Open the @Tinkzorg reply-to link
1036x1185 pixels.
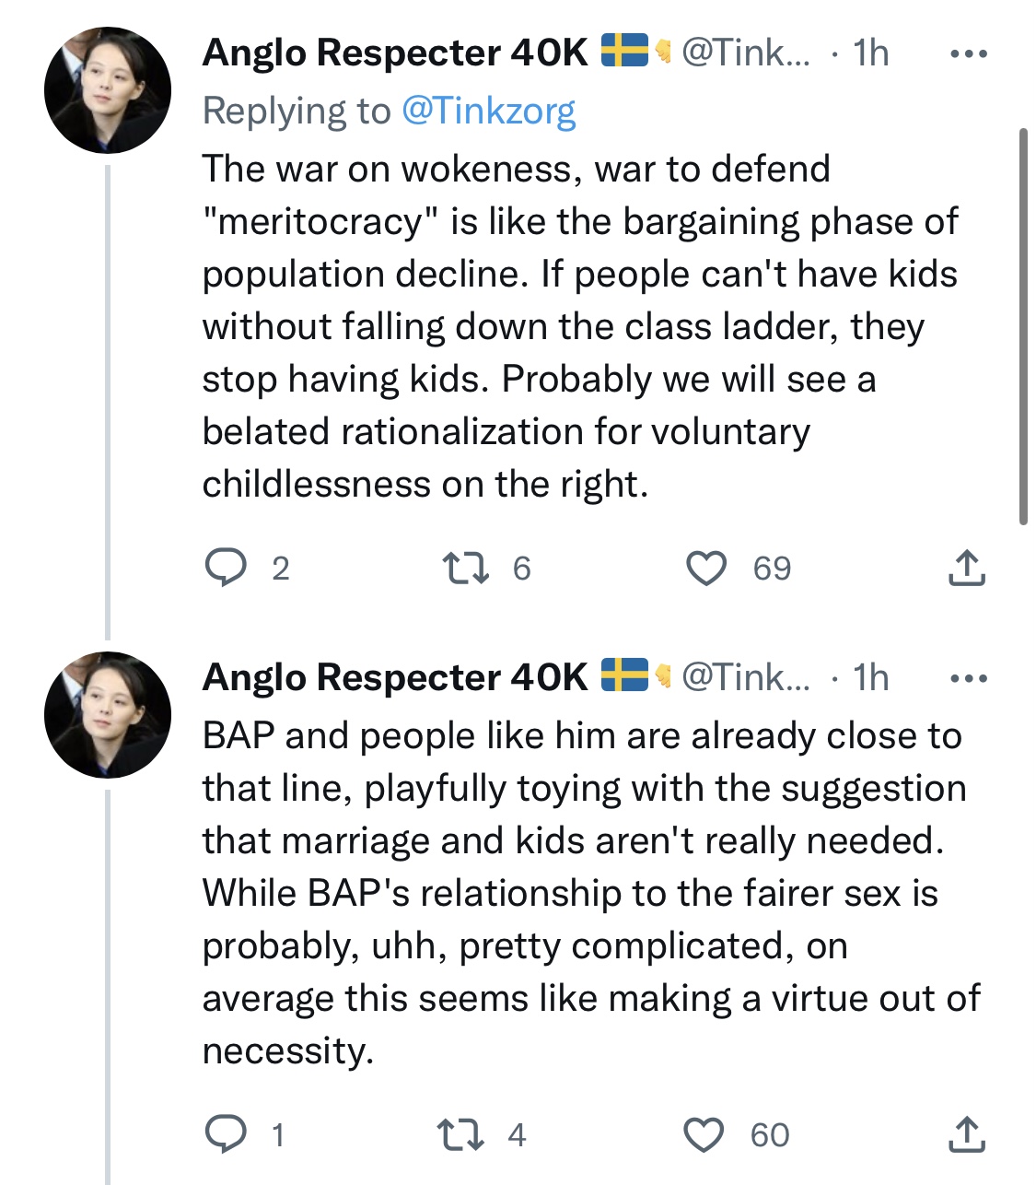489,111
